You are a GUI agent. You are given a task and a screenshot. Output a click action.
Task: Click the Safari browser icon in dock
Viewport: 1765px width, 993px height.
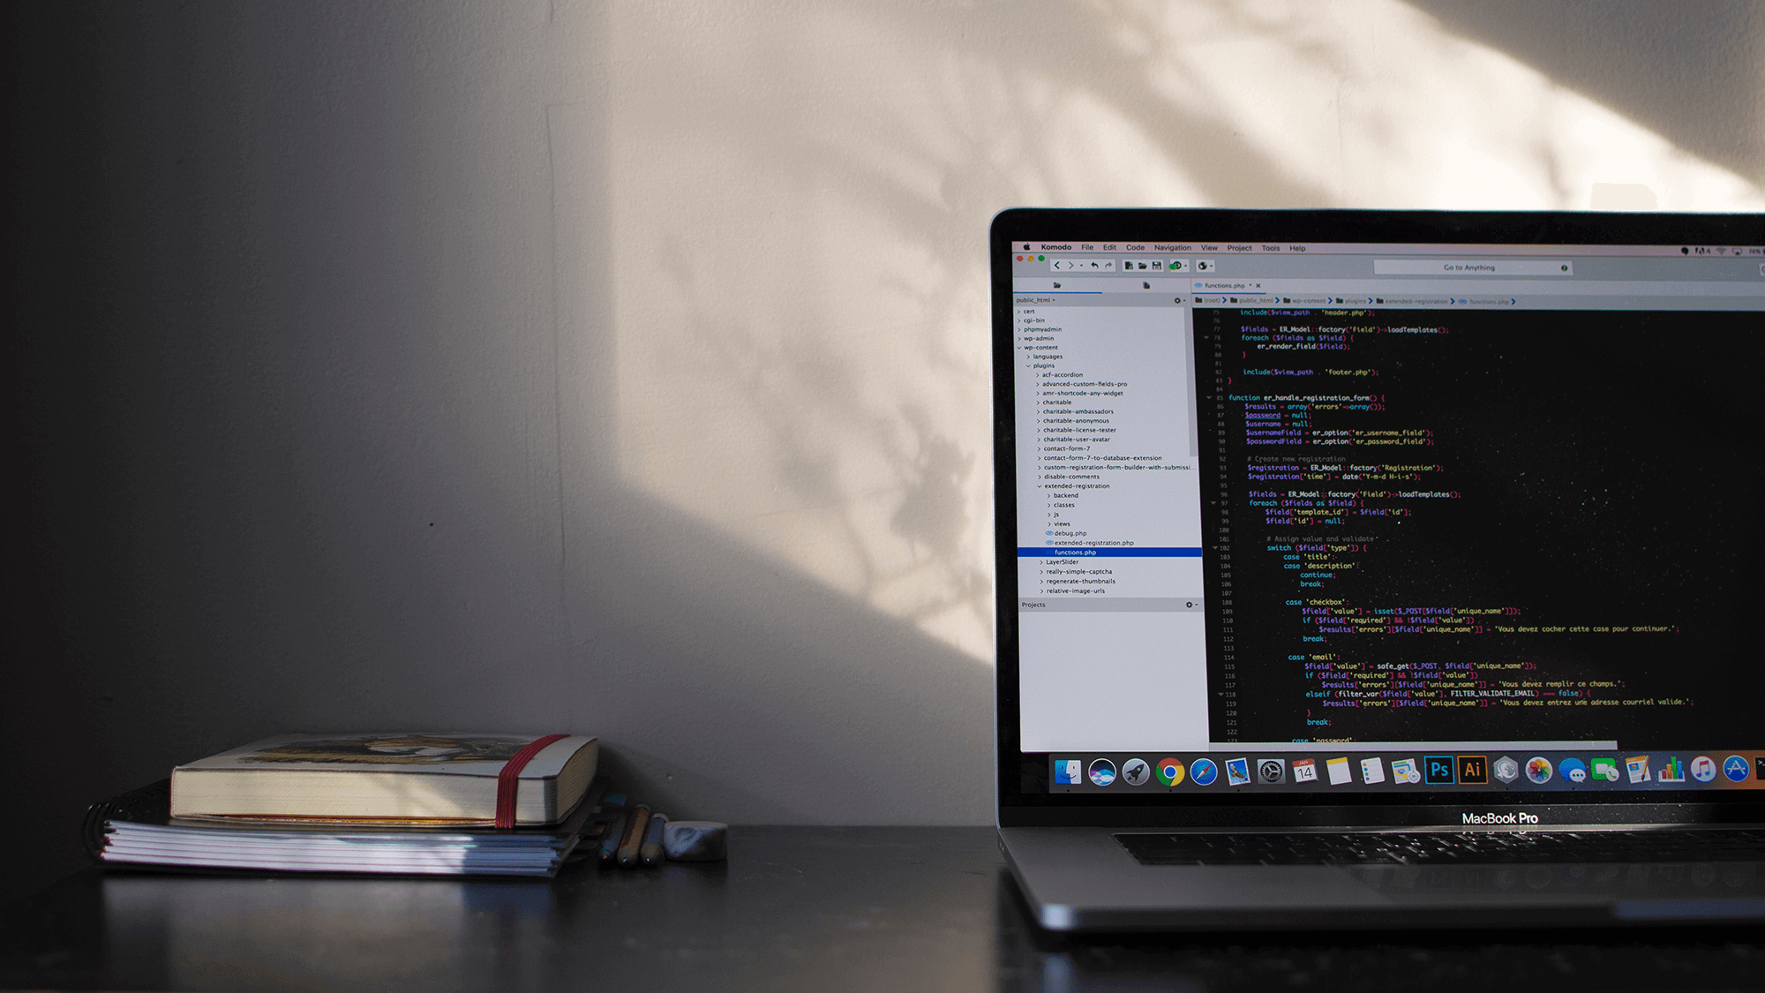click(x=1203, y=769)
